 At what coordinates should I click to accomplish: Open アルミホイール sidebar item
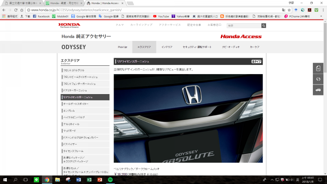click(85, 124)
